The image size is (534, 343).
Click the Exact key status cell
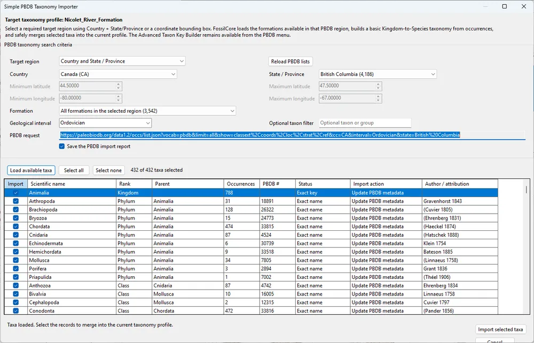pyautogui.click(x=323, y=193)
